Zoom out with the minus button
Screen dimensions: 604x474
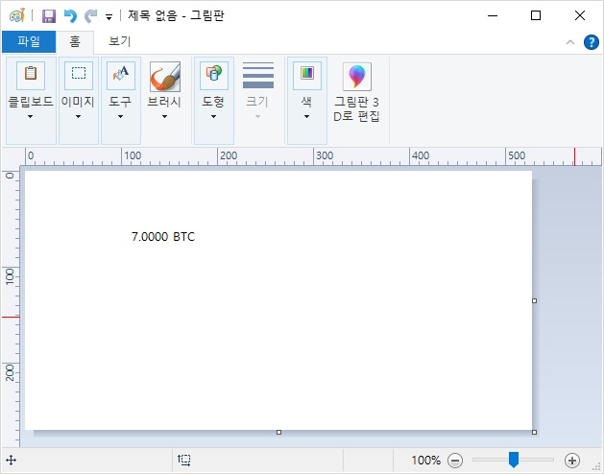point(455,461)
